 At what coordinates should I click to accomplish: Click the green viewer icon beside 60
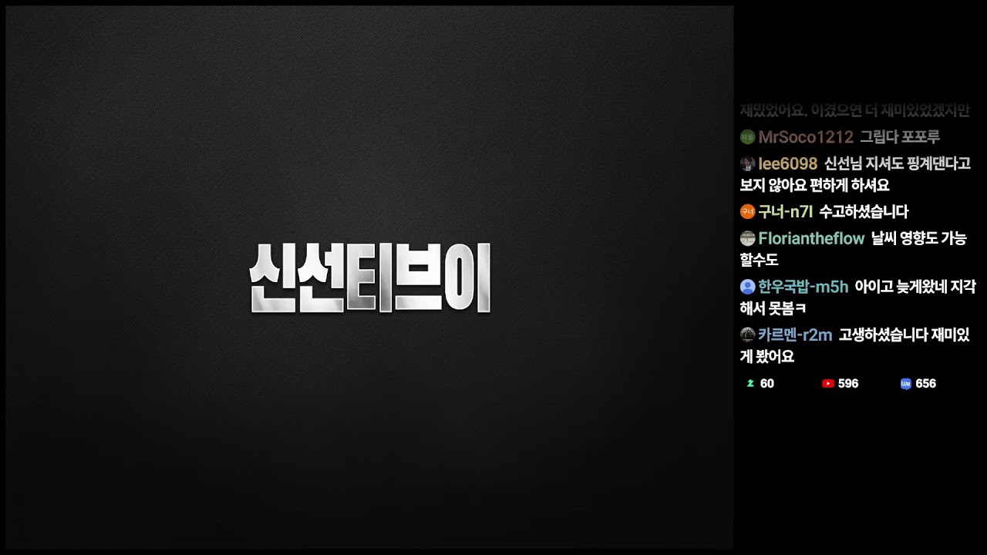click(750, 384)
